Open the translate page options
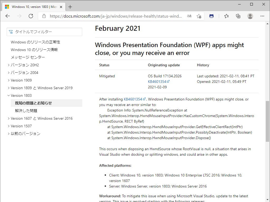The image size is (270, 202). (x=189, y=16)
